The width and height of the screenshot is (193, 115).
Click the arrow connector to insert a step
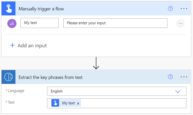(96, 63)
